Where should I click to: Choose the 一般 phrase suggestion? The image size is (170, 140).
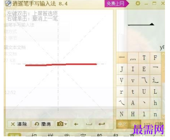click(97, 135)
